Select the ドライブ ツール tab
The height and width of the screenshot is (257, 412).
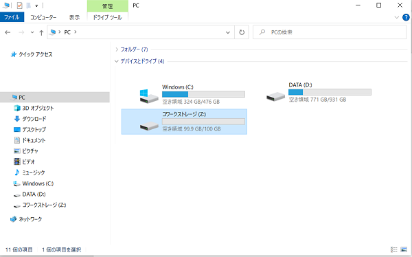coord(108,17)
